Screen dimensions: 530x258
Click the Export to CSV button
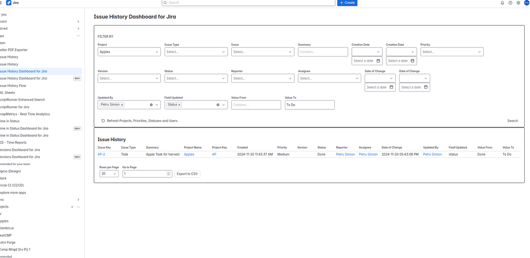coord(187,174)
